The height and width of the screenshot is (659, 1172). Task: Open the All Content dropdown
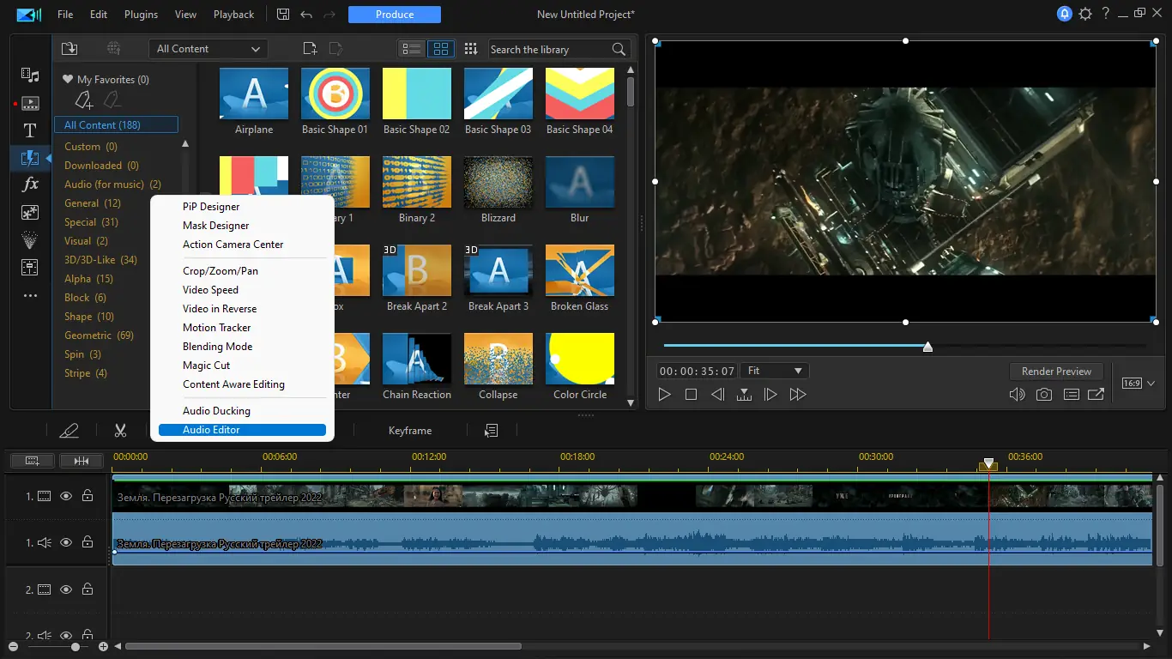[x=208, y=49]
